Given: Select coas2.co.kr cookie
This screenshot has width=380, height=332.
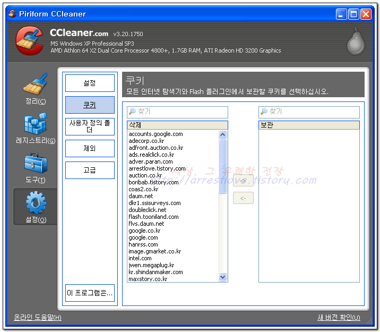Looking at the screenshot, I should tap(143, 189).
